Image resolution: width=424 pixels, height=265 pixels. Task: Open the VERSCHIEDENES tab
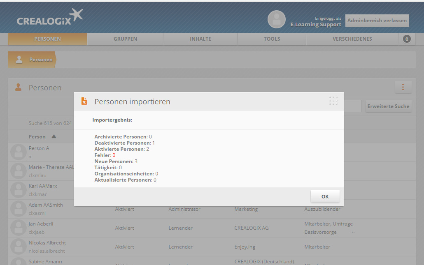point(352,39)
